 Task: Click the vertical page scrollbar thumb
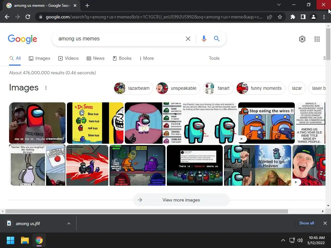click(328, 44)
